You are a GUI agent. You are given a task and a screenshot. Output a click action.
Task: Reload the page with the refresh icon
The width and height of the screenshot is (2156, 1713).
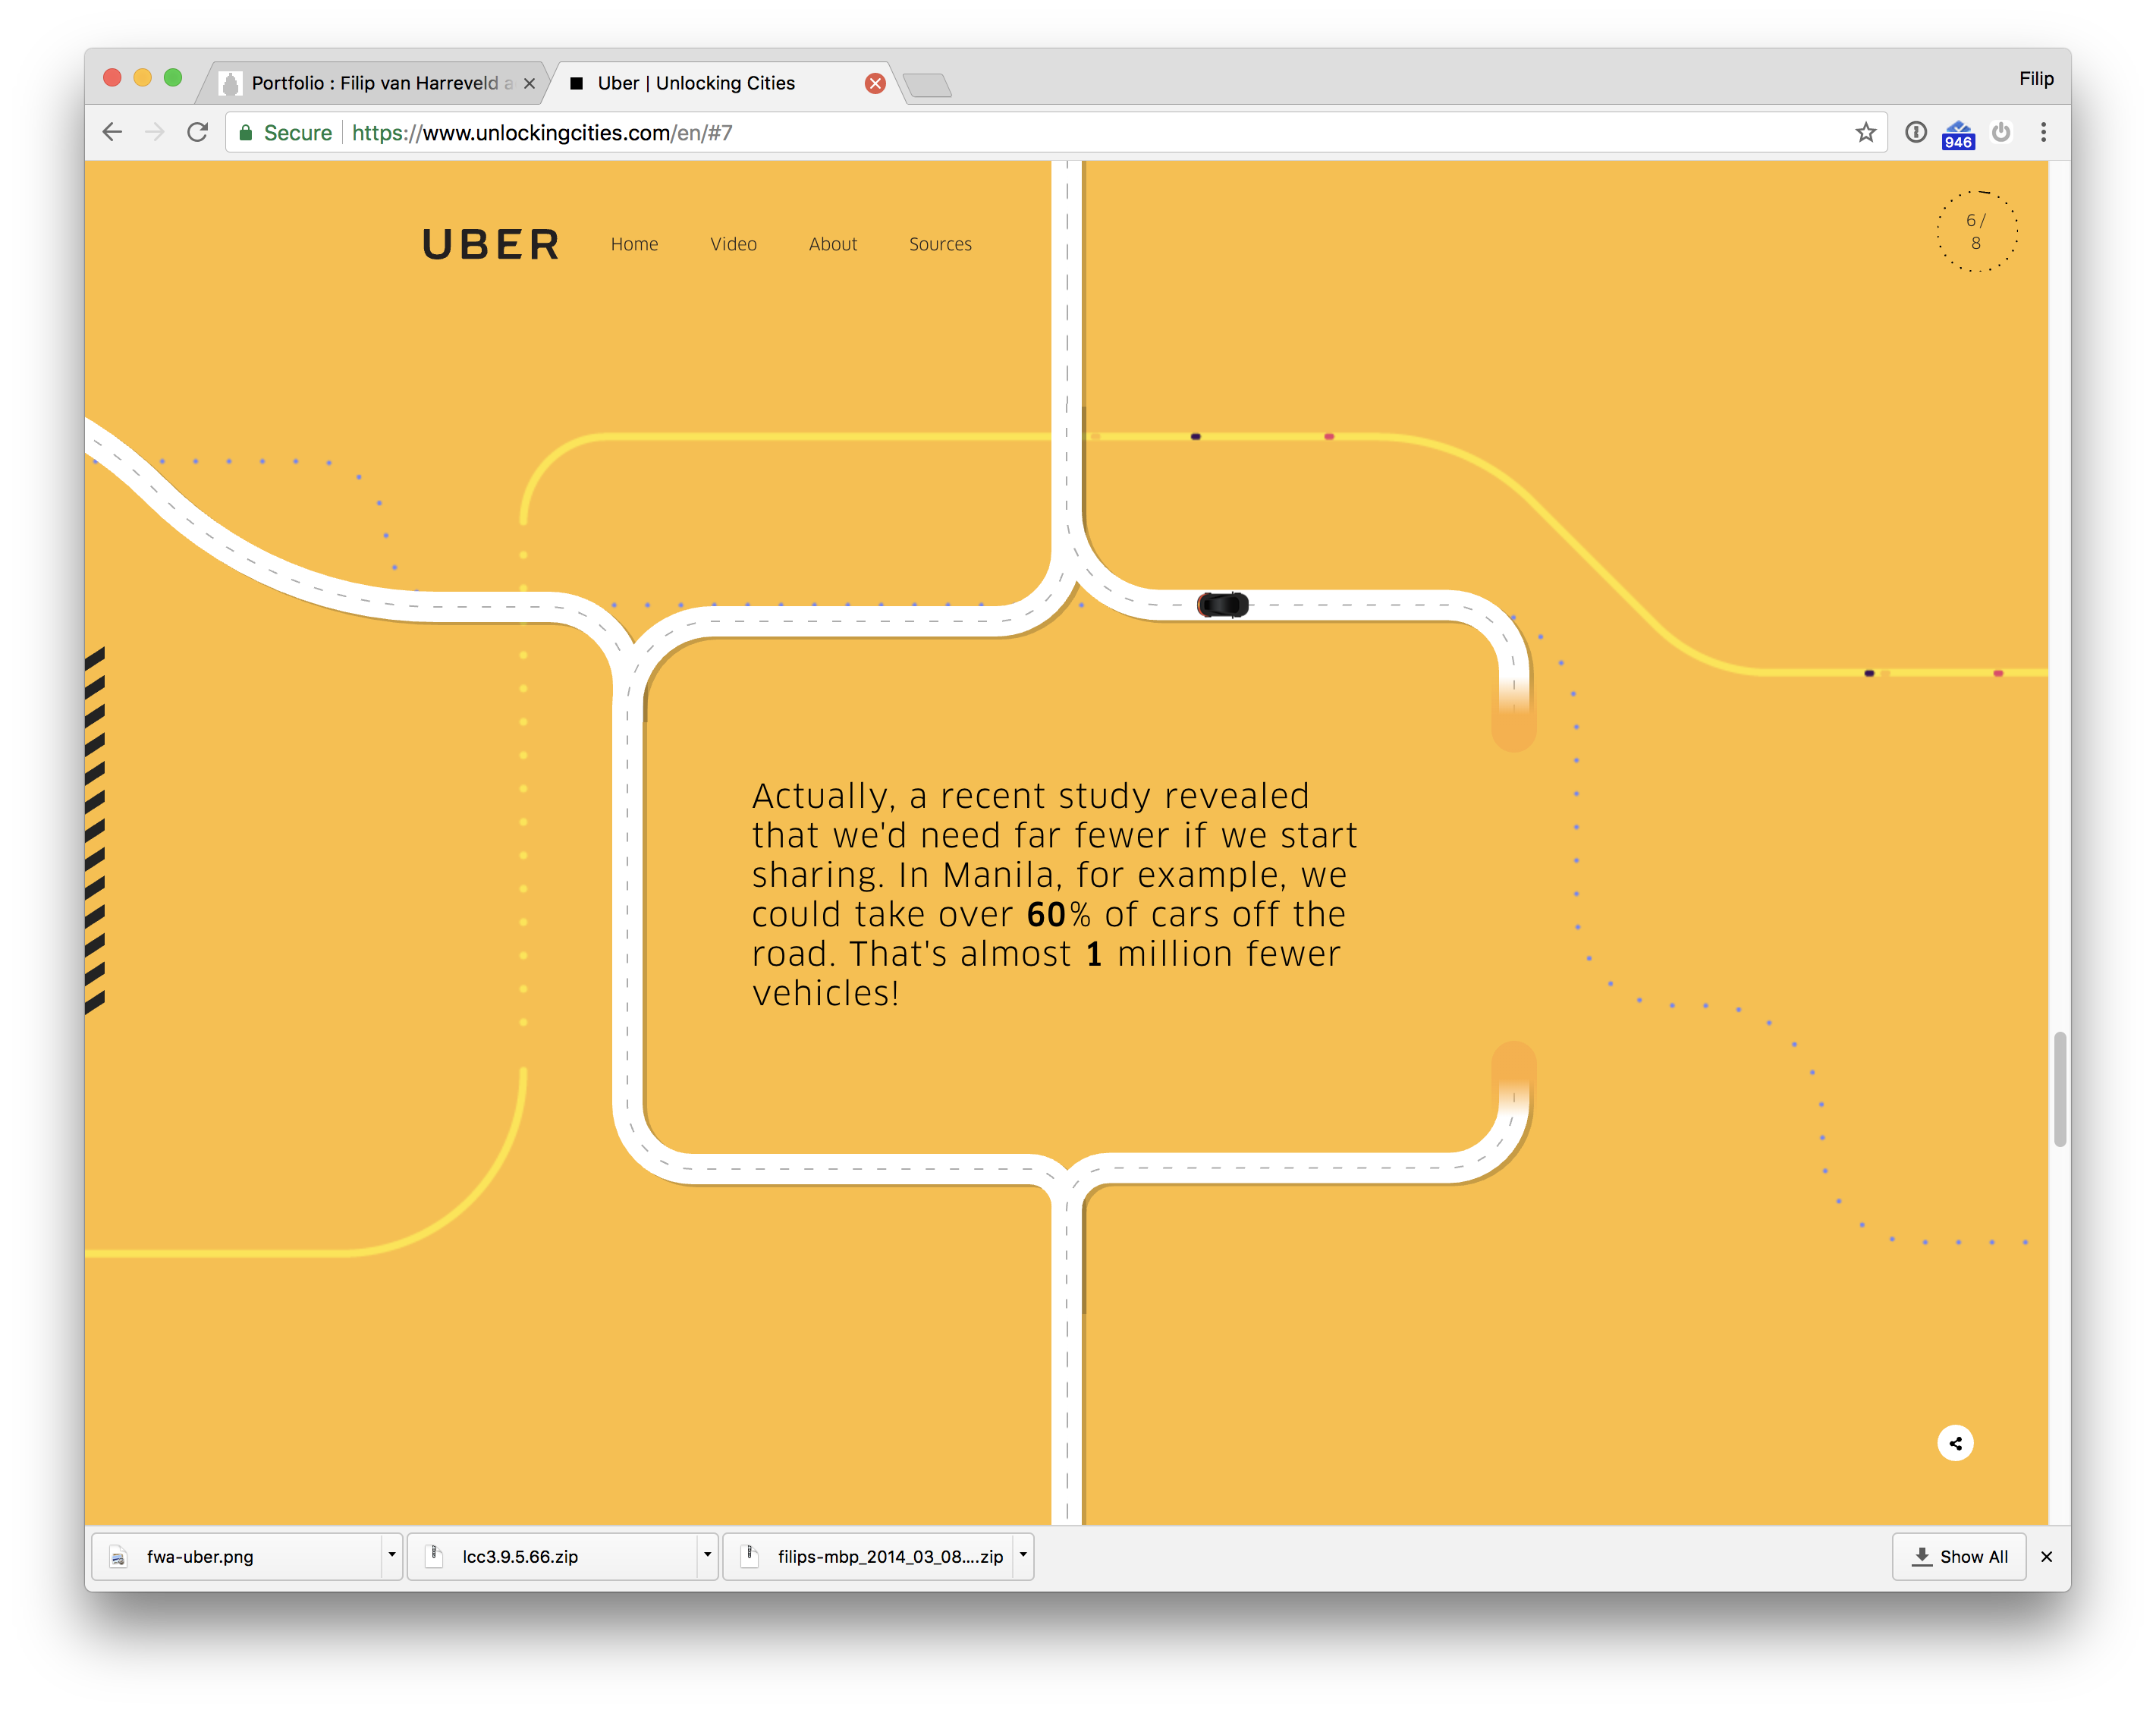click(x=197, y=131)
